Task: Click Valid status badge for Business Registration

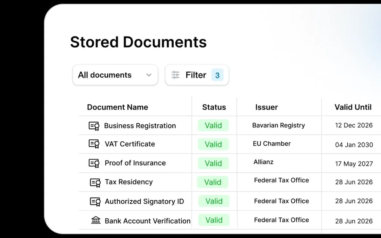Action: (x=213, y=125)
